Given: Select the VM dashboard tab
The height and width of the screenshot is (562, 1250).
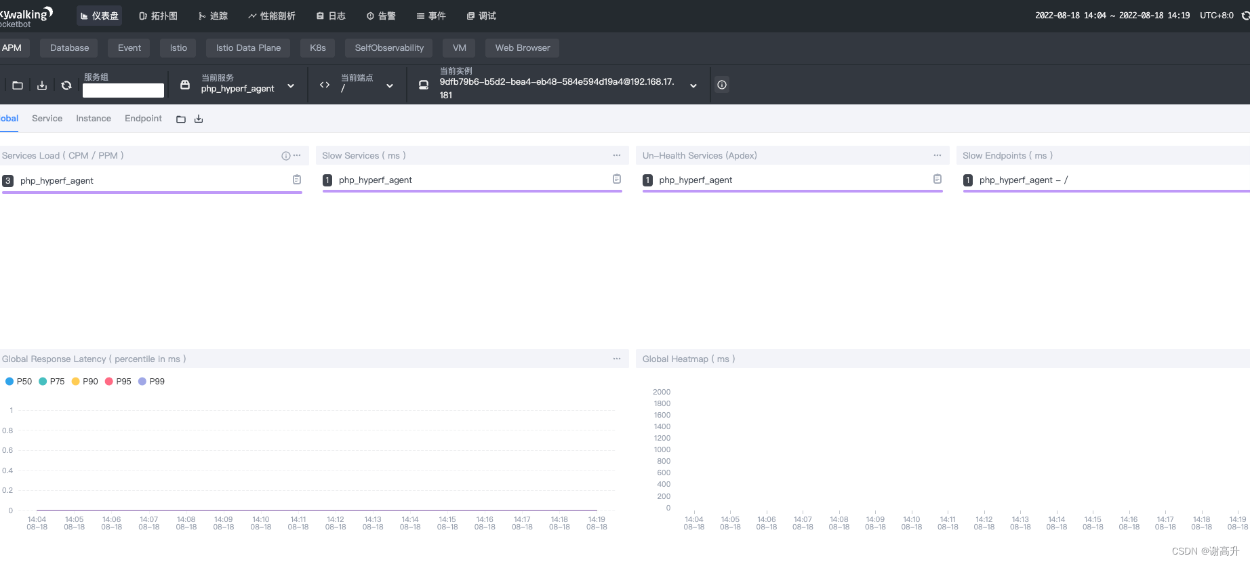Looking at the screenshot, I should click(x=460, y=47).
